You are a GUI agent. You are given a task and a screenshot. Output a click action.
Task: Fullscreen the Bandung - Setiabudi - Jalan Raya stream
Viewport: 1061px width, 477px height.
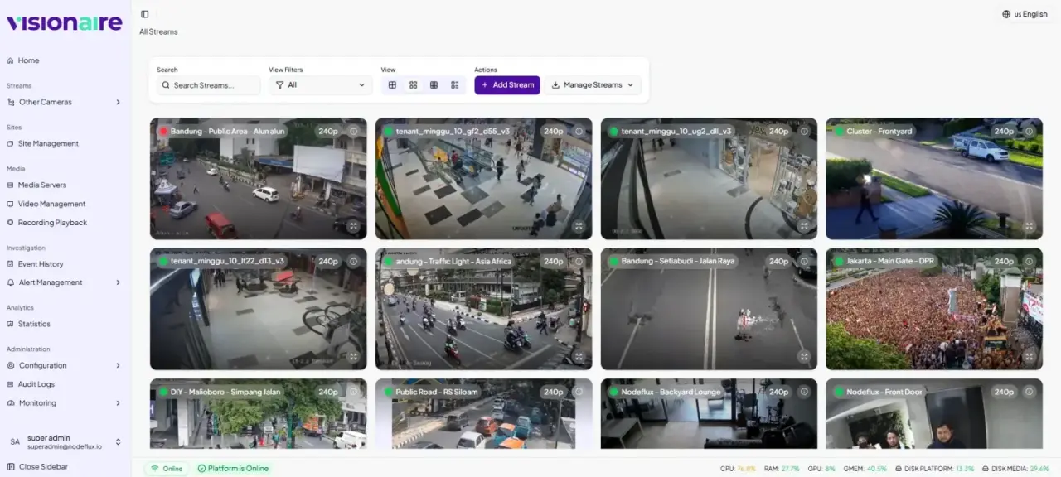(x=804, y=356)
